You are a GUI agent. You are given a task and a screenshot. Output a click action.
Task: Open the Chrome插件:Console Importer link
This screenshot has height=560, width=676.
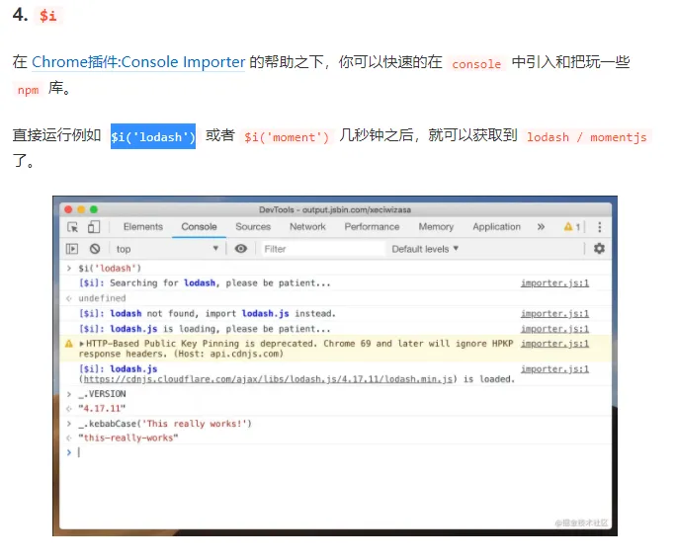138,62
